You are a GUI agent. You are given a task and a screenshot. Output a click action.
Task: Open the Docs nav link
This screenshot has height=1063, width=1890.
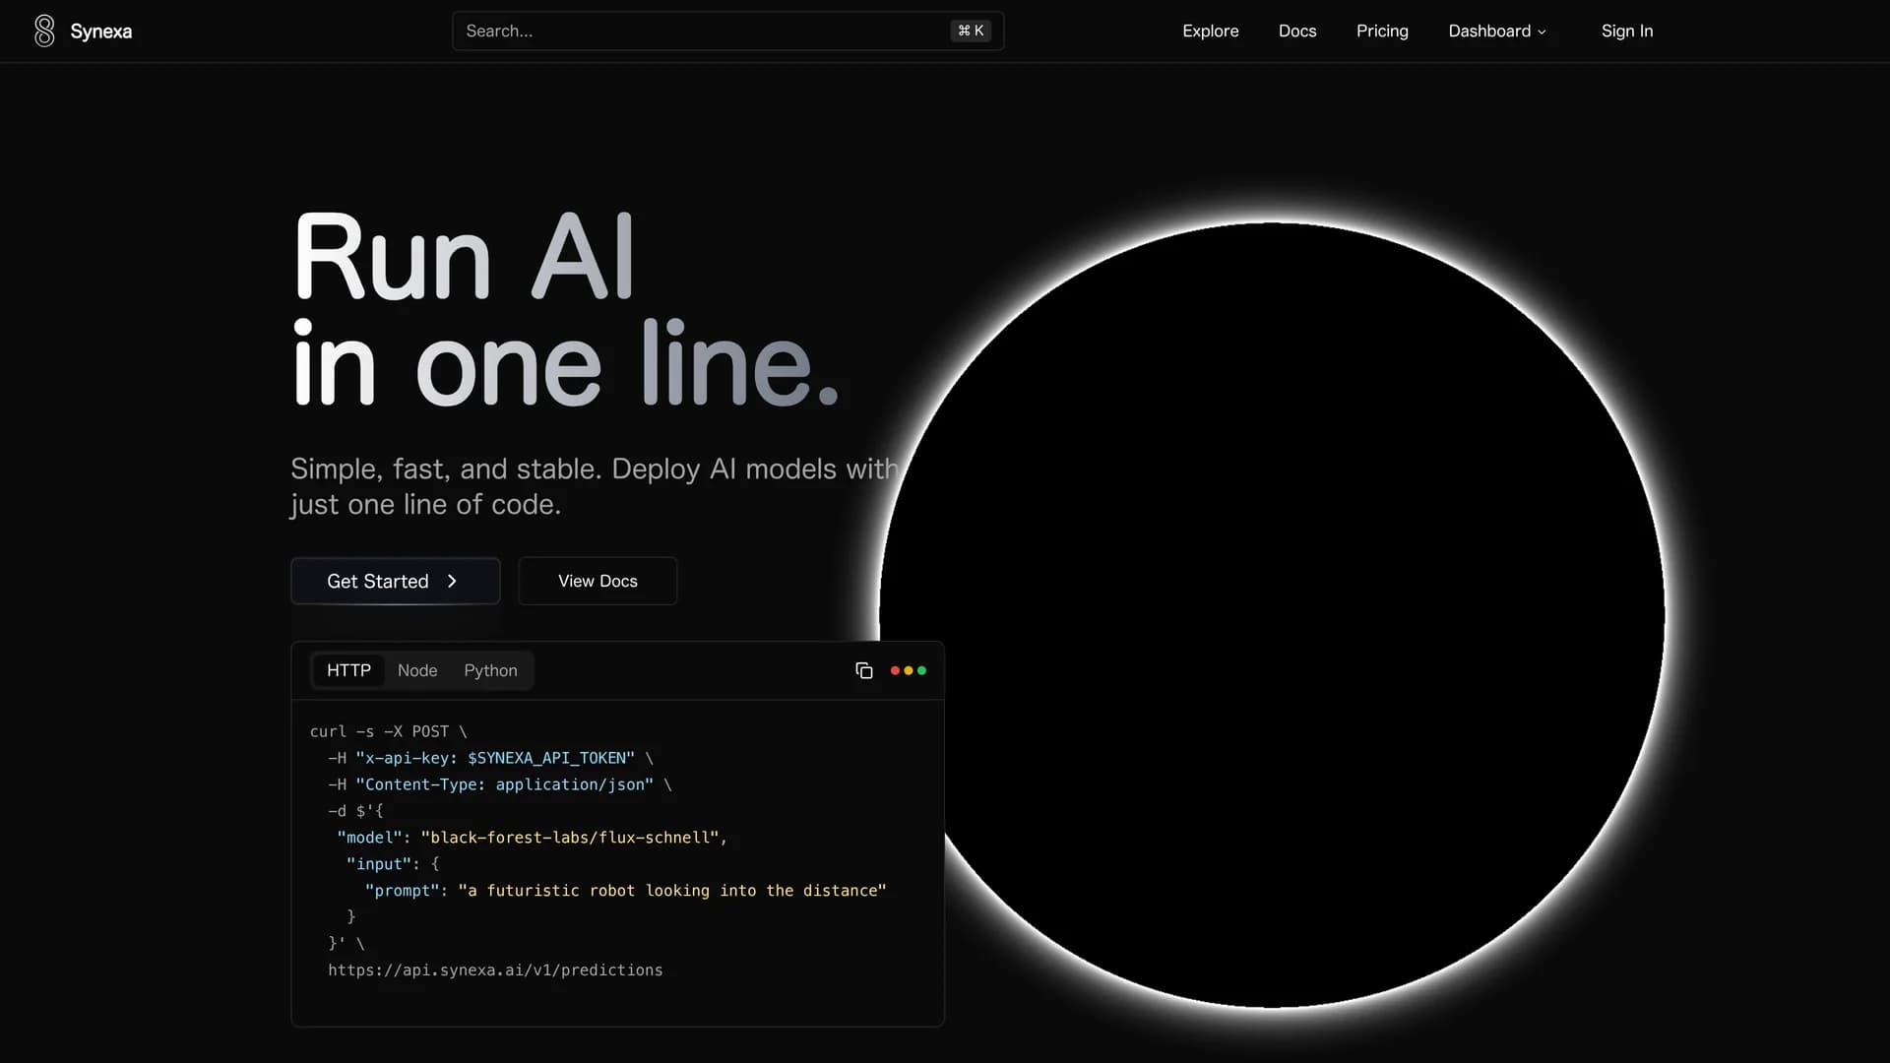(x=1296, y=31)
